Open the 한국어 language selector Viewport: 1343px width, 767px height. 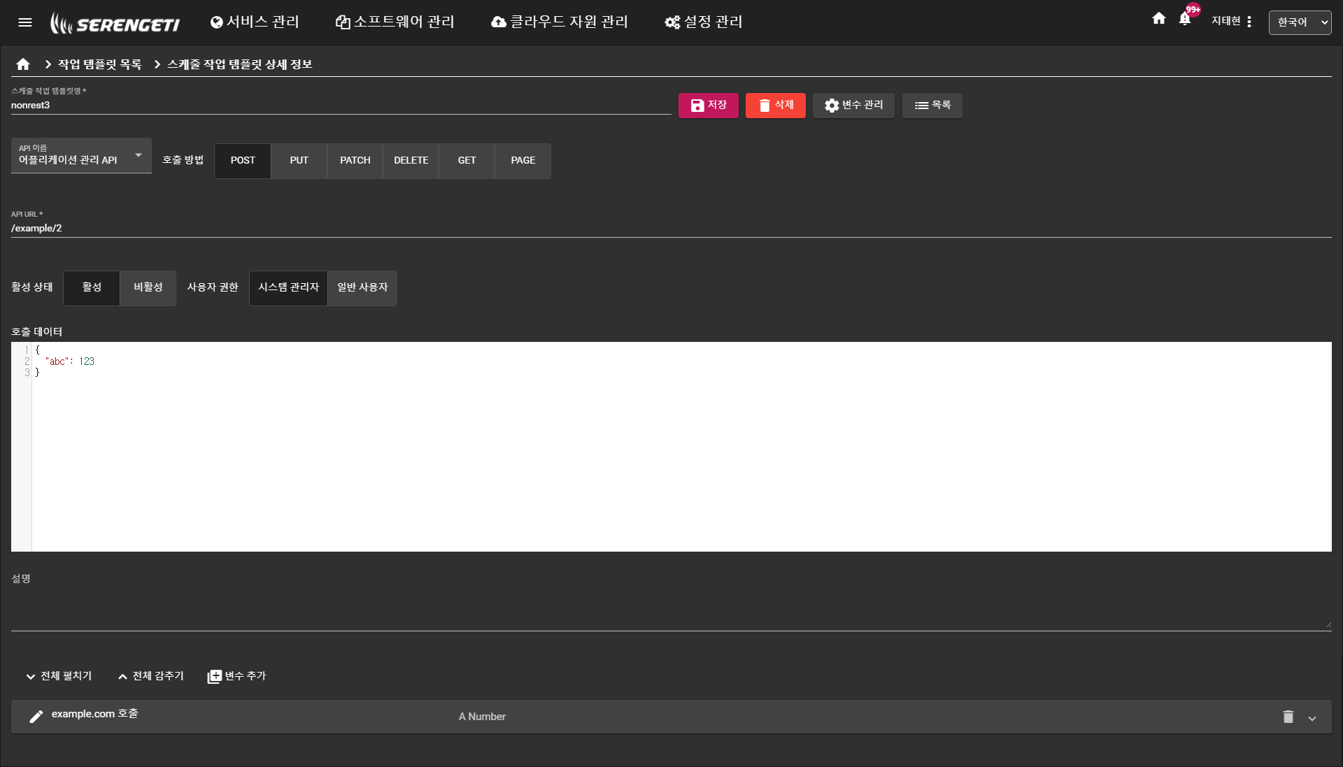(x=1300, y=22)
